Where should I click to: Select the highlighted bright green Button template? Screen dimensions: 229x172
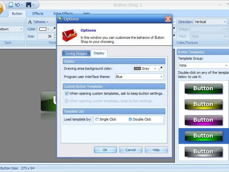(204, 136)
